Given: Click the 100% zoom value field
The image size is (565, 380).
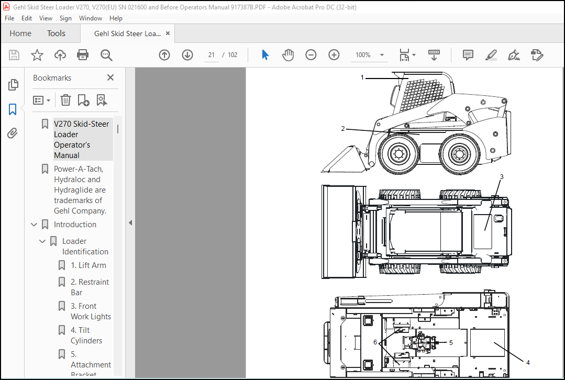Looking at the screenshot, I should click(x=363, y=55).
